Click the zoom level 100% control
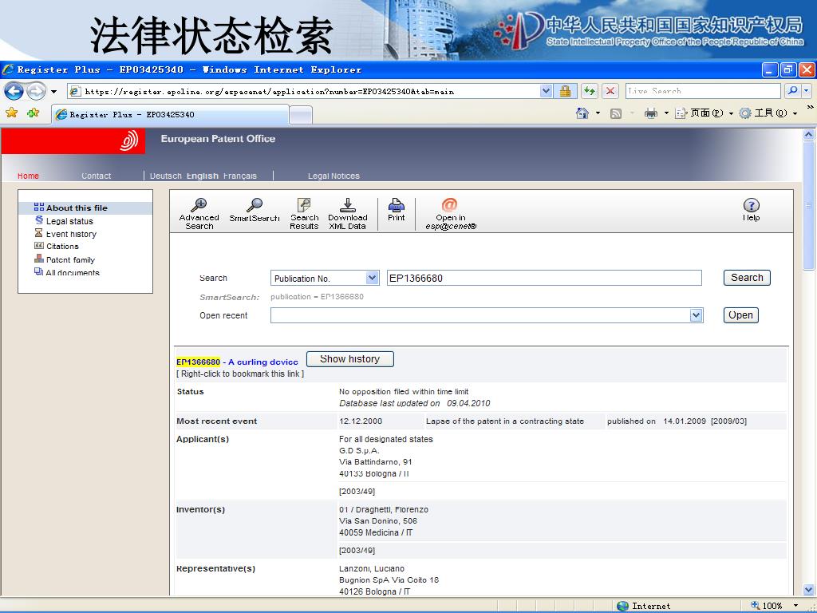This screenshot has height=613, width=817. (773, 606)
